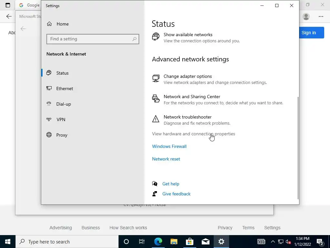Open News and interests taskbar icon
The height and width of the screenshot is (248, 330).
(261, 242)
